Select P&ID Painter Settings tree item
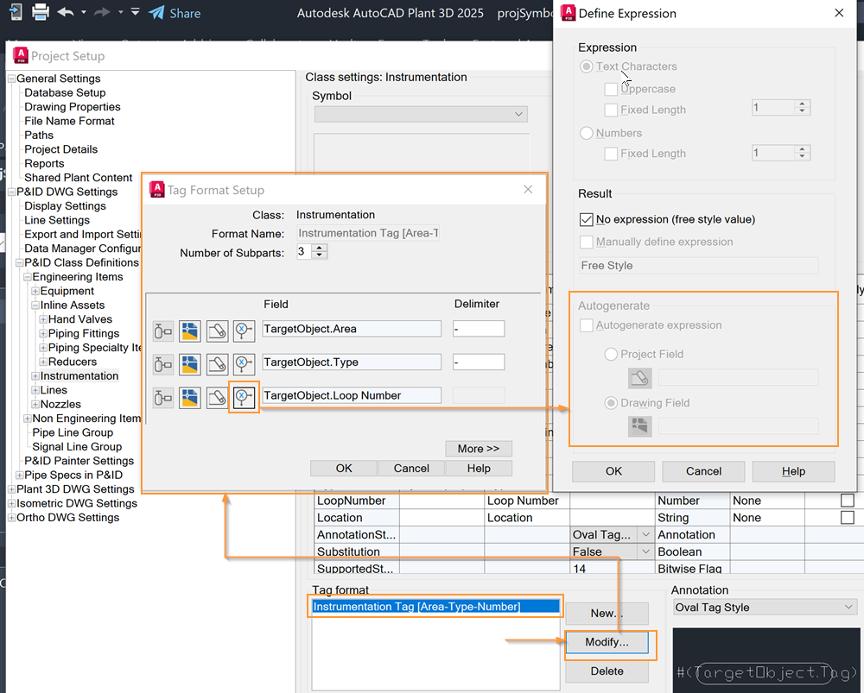The image size is (864, 693). pos(79,461)
